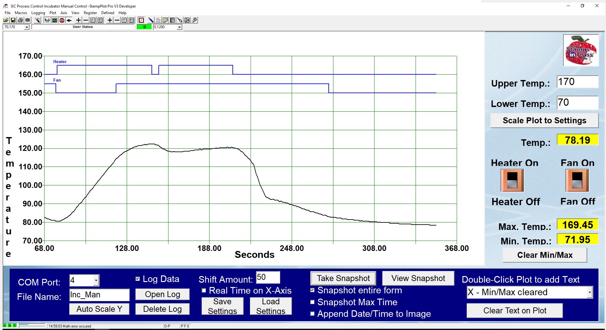
Task: Click the blue pen toolbar icon
Action: pos(151,20)
